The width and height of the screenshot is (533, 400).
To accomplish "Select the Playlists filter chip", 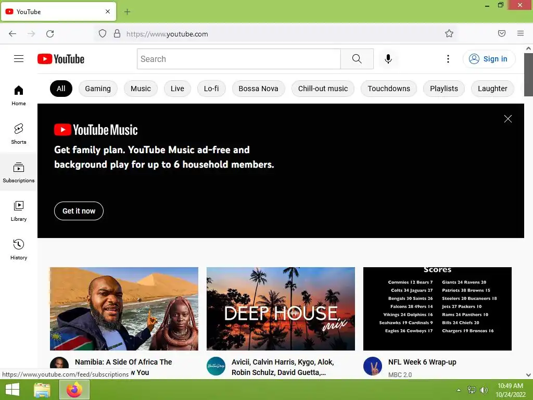I will click(x=444, y=89).
